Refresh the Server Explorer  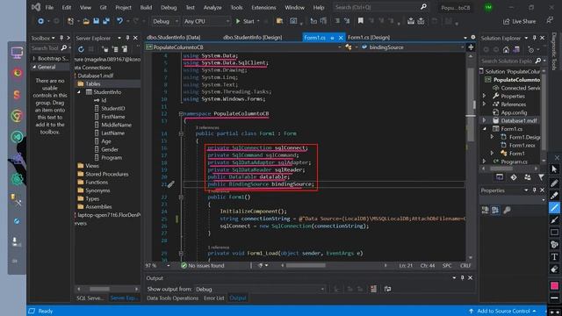81,49
